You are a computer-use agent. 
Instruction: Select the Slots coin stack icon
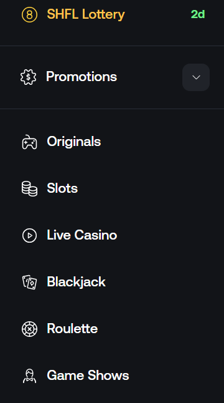(x=29, y=188)
